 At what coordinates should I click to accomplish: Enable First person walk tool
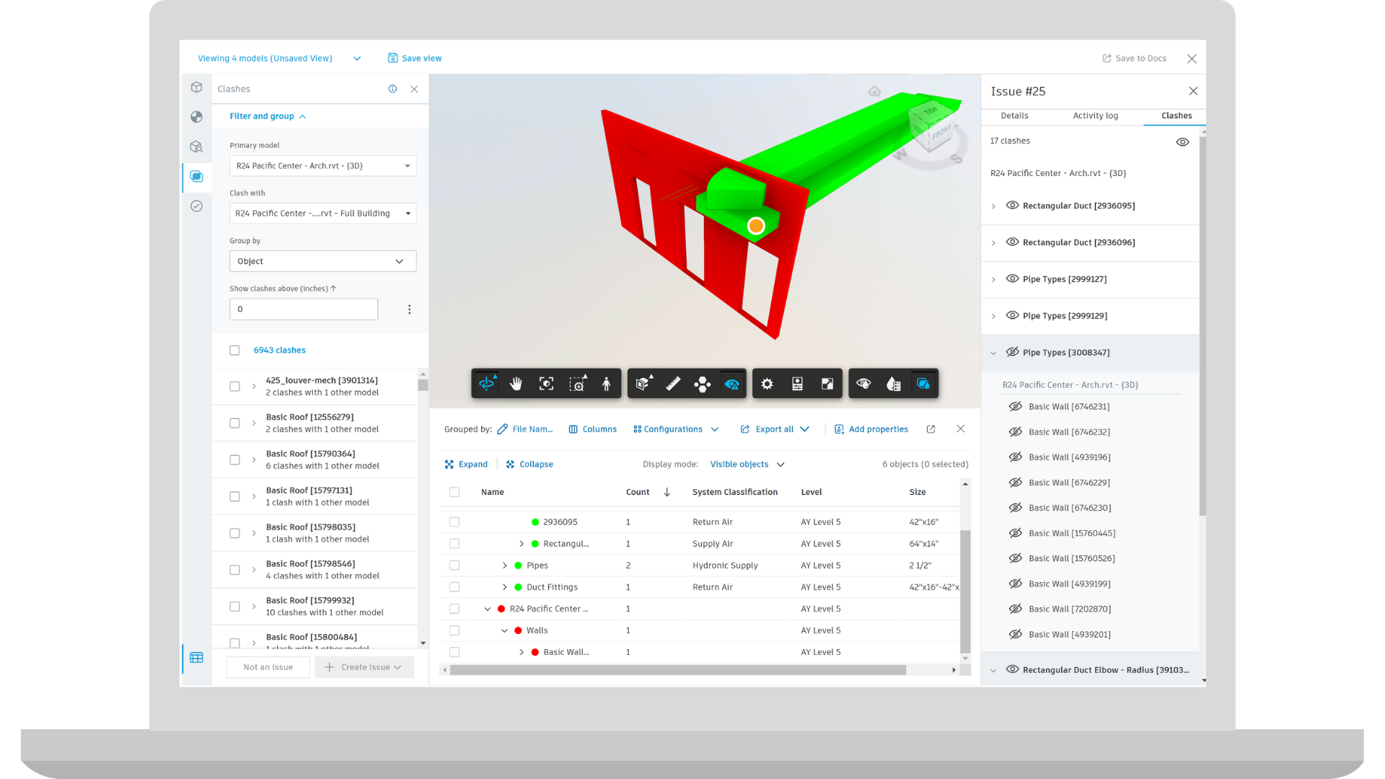pyautogui.click(x=607, y=384)
